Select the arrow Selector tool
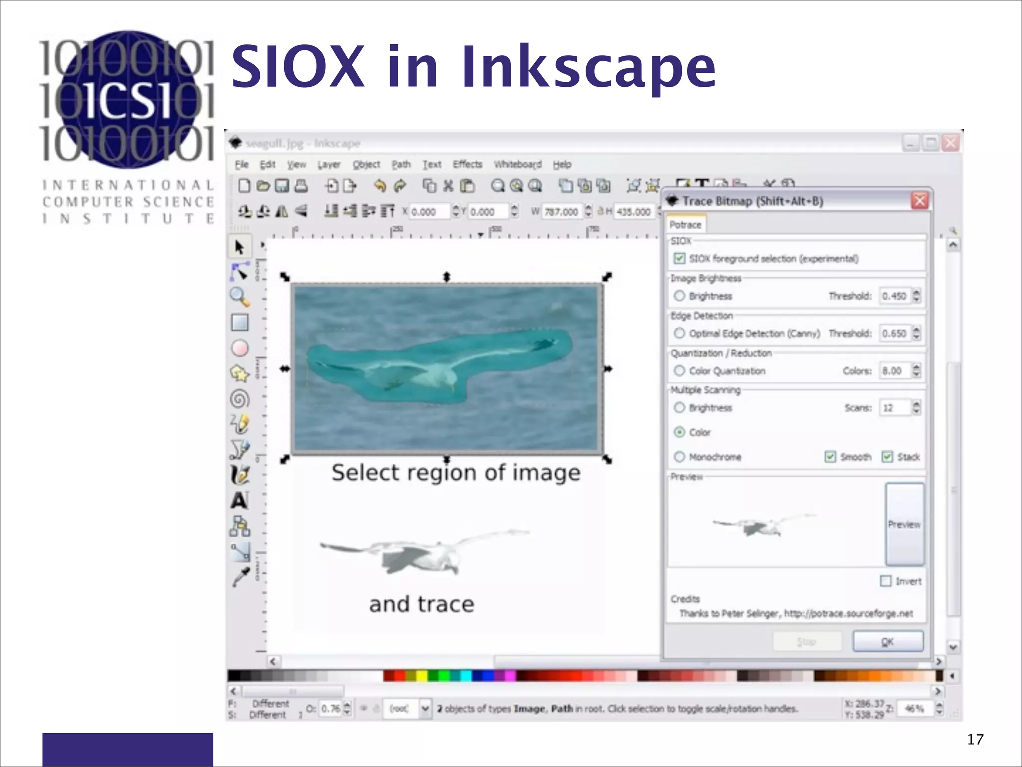 (x=239, y=247)
